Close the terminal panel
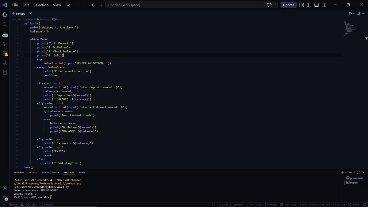The height and width of the screenshot is (207, 368). click(x=363, y=173)
